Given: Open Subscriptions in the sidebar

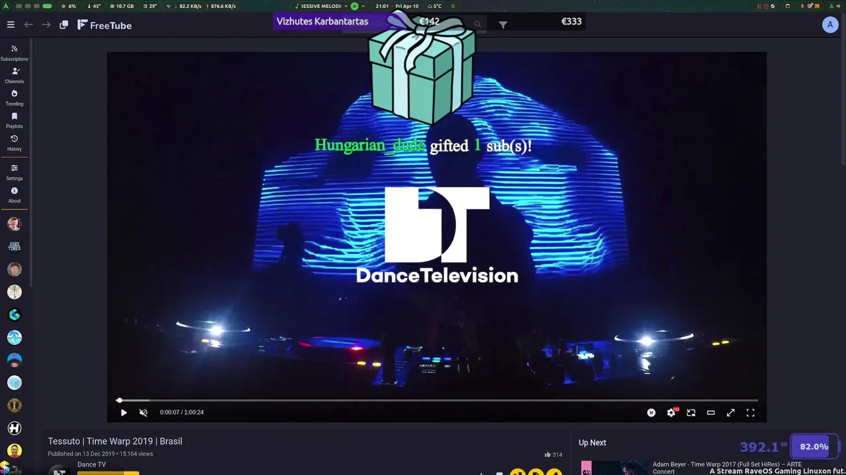Looking at the screenshot, I should 15,53.
